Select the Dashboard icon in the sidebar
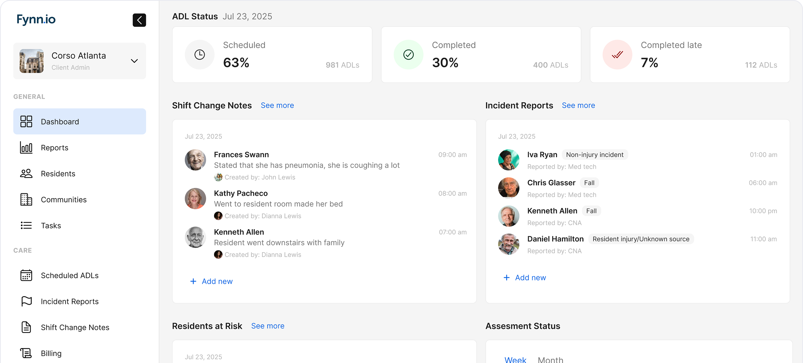This screenshot has width=803, height=363. click(26, 122)
